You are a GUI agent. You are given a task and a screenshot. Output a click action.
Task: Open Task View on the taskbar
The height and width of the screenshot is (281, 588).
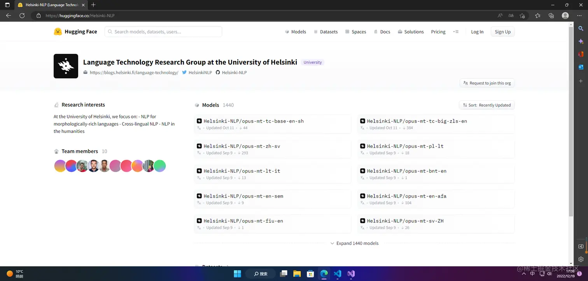283,274
